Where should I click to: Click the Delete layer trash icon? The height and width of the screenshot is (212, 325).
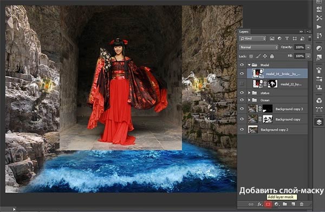(x=302, y=204)
